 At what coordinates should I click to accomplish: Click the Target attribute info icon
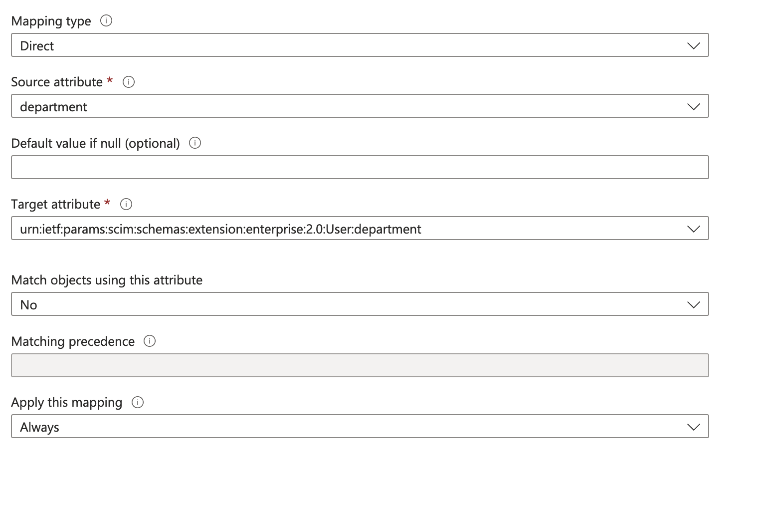tap(126, 204)
